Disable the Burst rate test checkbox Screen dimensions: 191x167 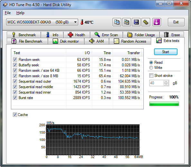(15, 98)
